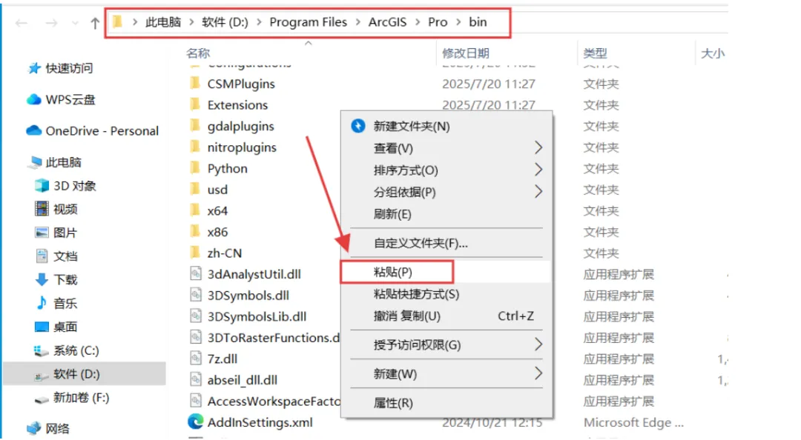Open 快速访问 star icon in sidebar
Image resolution: width=801 pixels, height=440 pixels.
click(x=34, y=68)
